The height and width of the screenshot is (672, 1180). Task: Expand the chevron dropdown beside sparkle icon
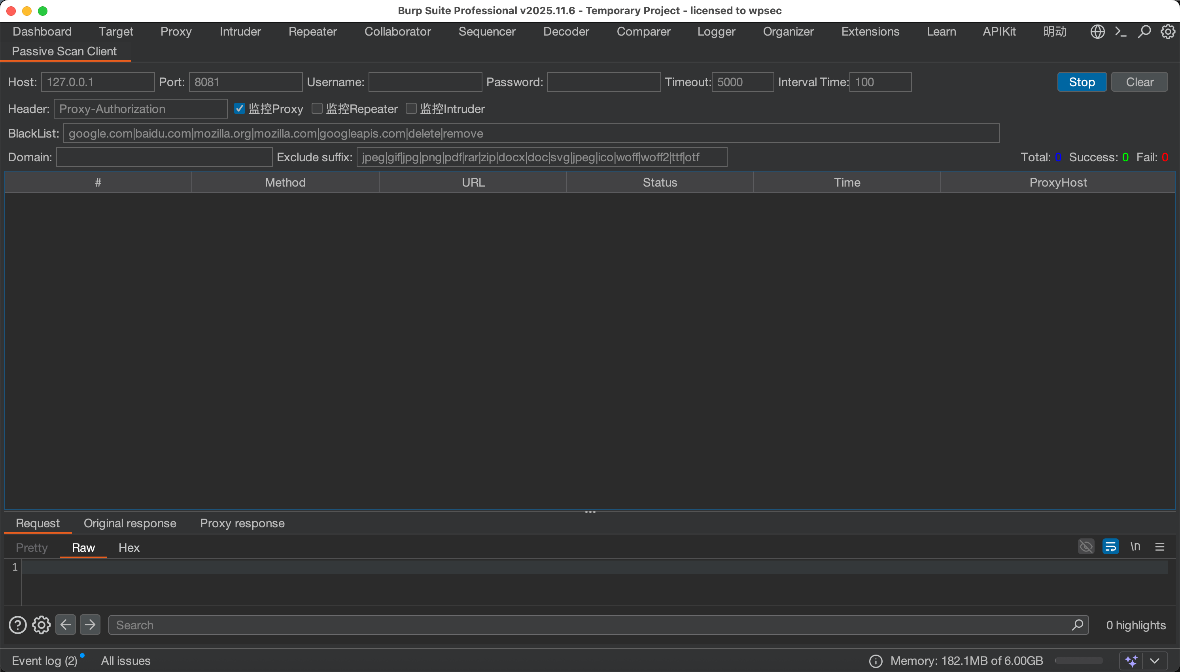click(1155, 661)
